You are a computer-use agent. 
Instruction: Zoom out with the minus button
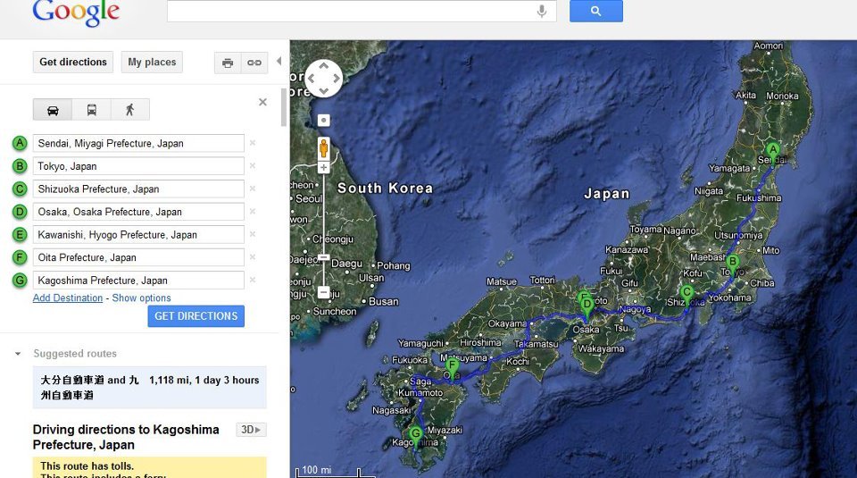pos(323,292)
